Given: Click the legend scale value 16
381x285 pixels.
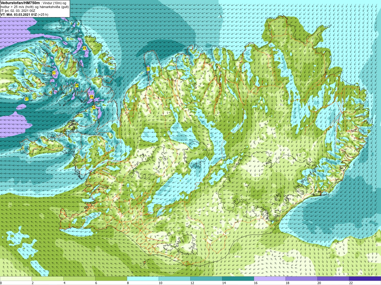Looking at the screenshot, I should click(x=256, y=283).
